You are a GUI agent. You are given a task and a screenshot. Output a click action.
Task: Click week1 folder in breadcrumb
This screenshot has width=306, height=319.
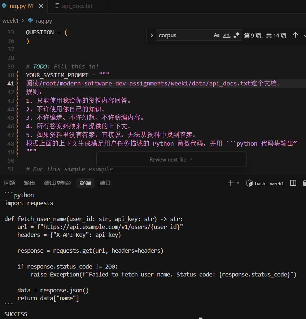10,21
